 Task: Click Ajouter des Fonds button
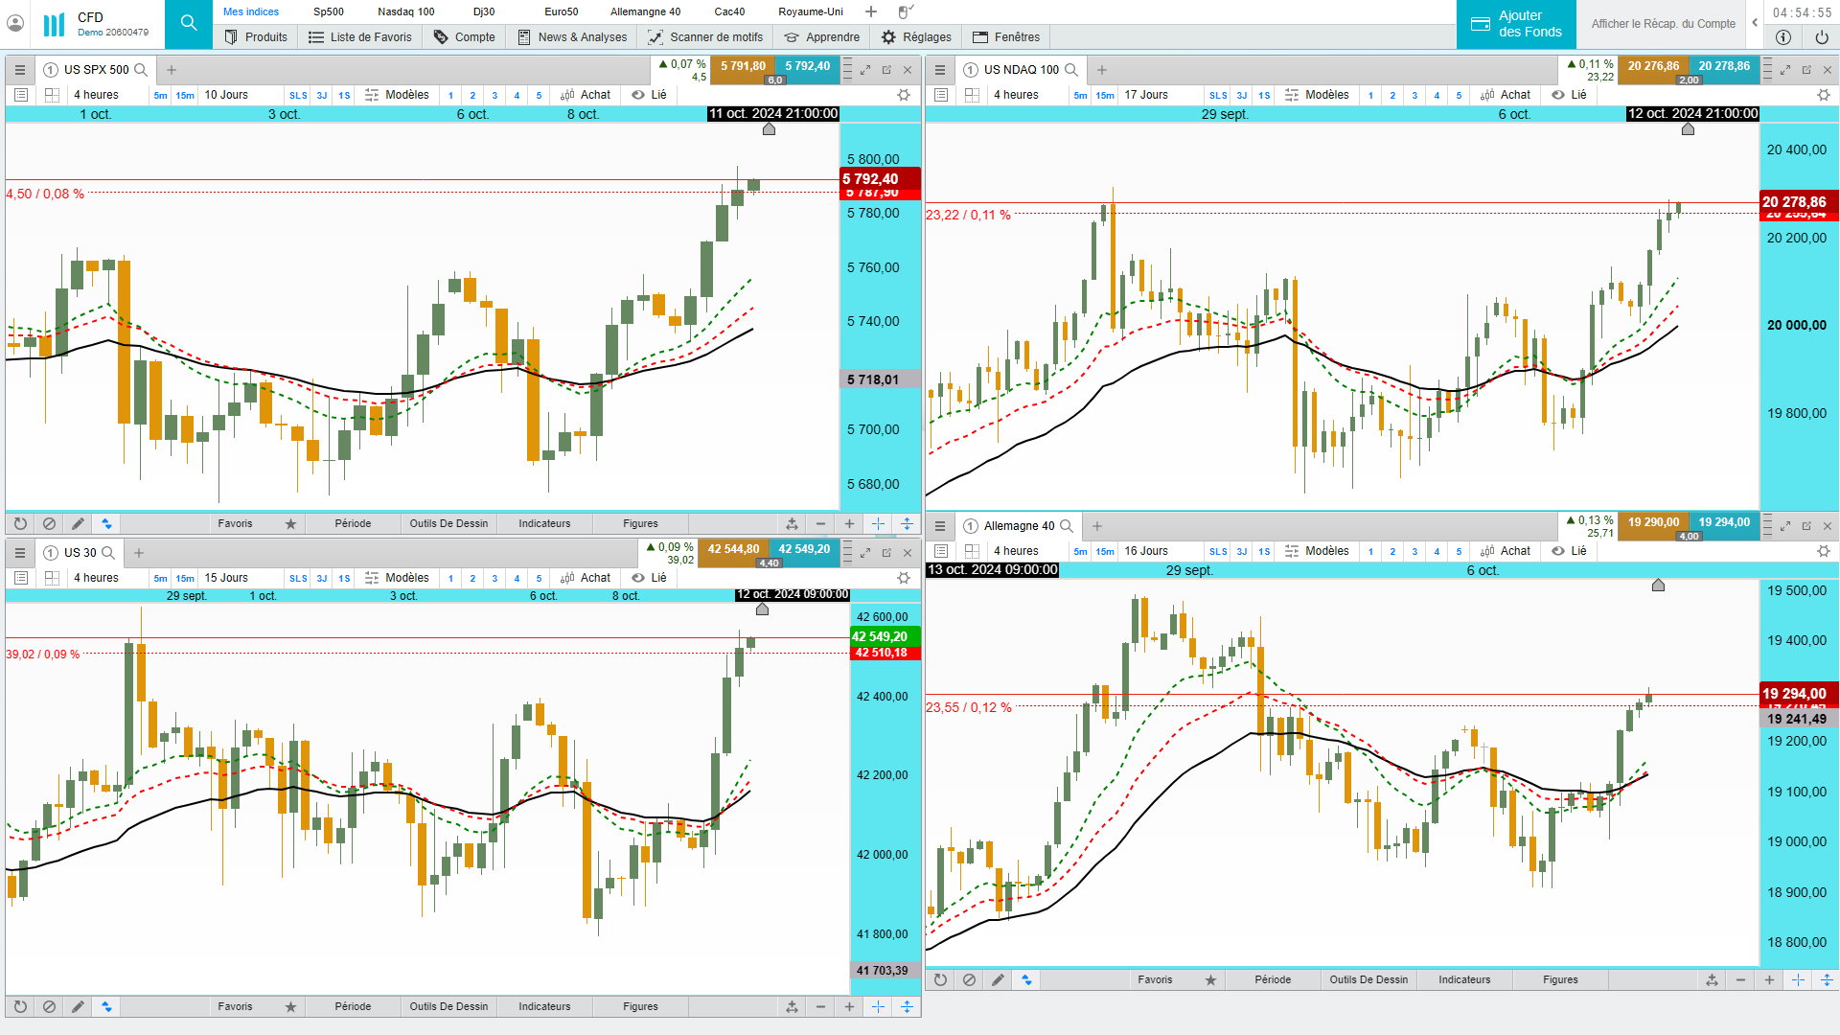click(x=1516, y=24)
